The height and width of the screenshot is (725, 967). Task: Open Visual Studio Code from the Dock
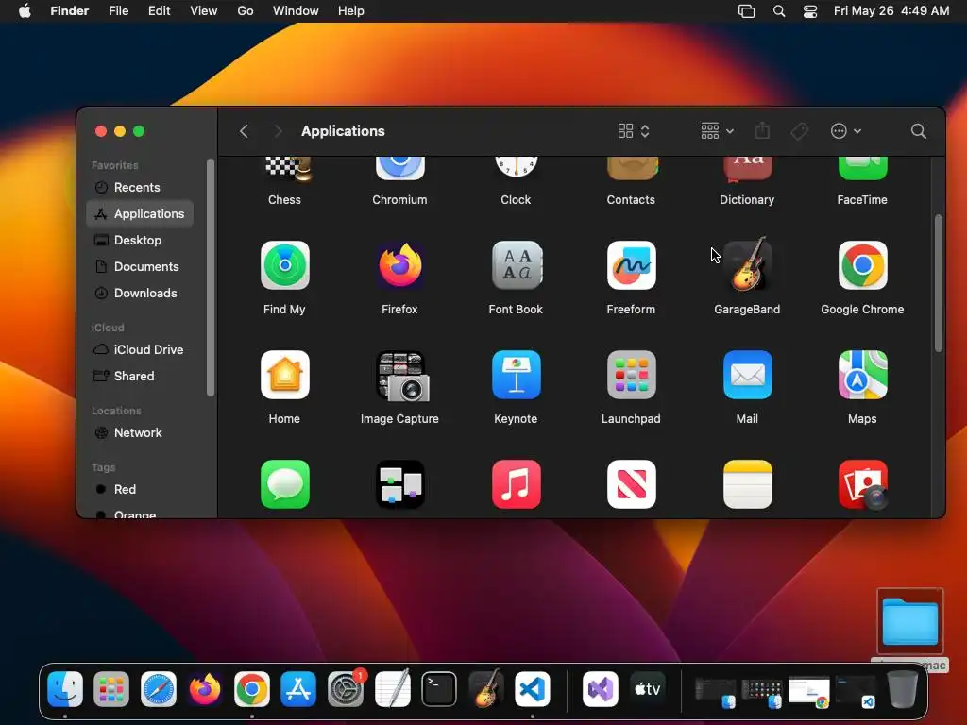pos(533,689)
